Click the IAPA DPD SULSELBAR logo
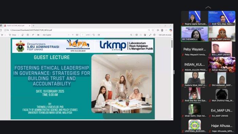Image resolution: width=238 pixels, height=134 pixels. [x=78, y=46]
